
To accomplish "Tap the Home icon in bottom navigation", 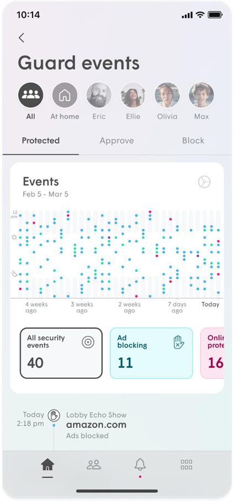I will 47,464.
